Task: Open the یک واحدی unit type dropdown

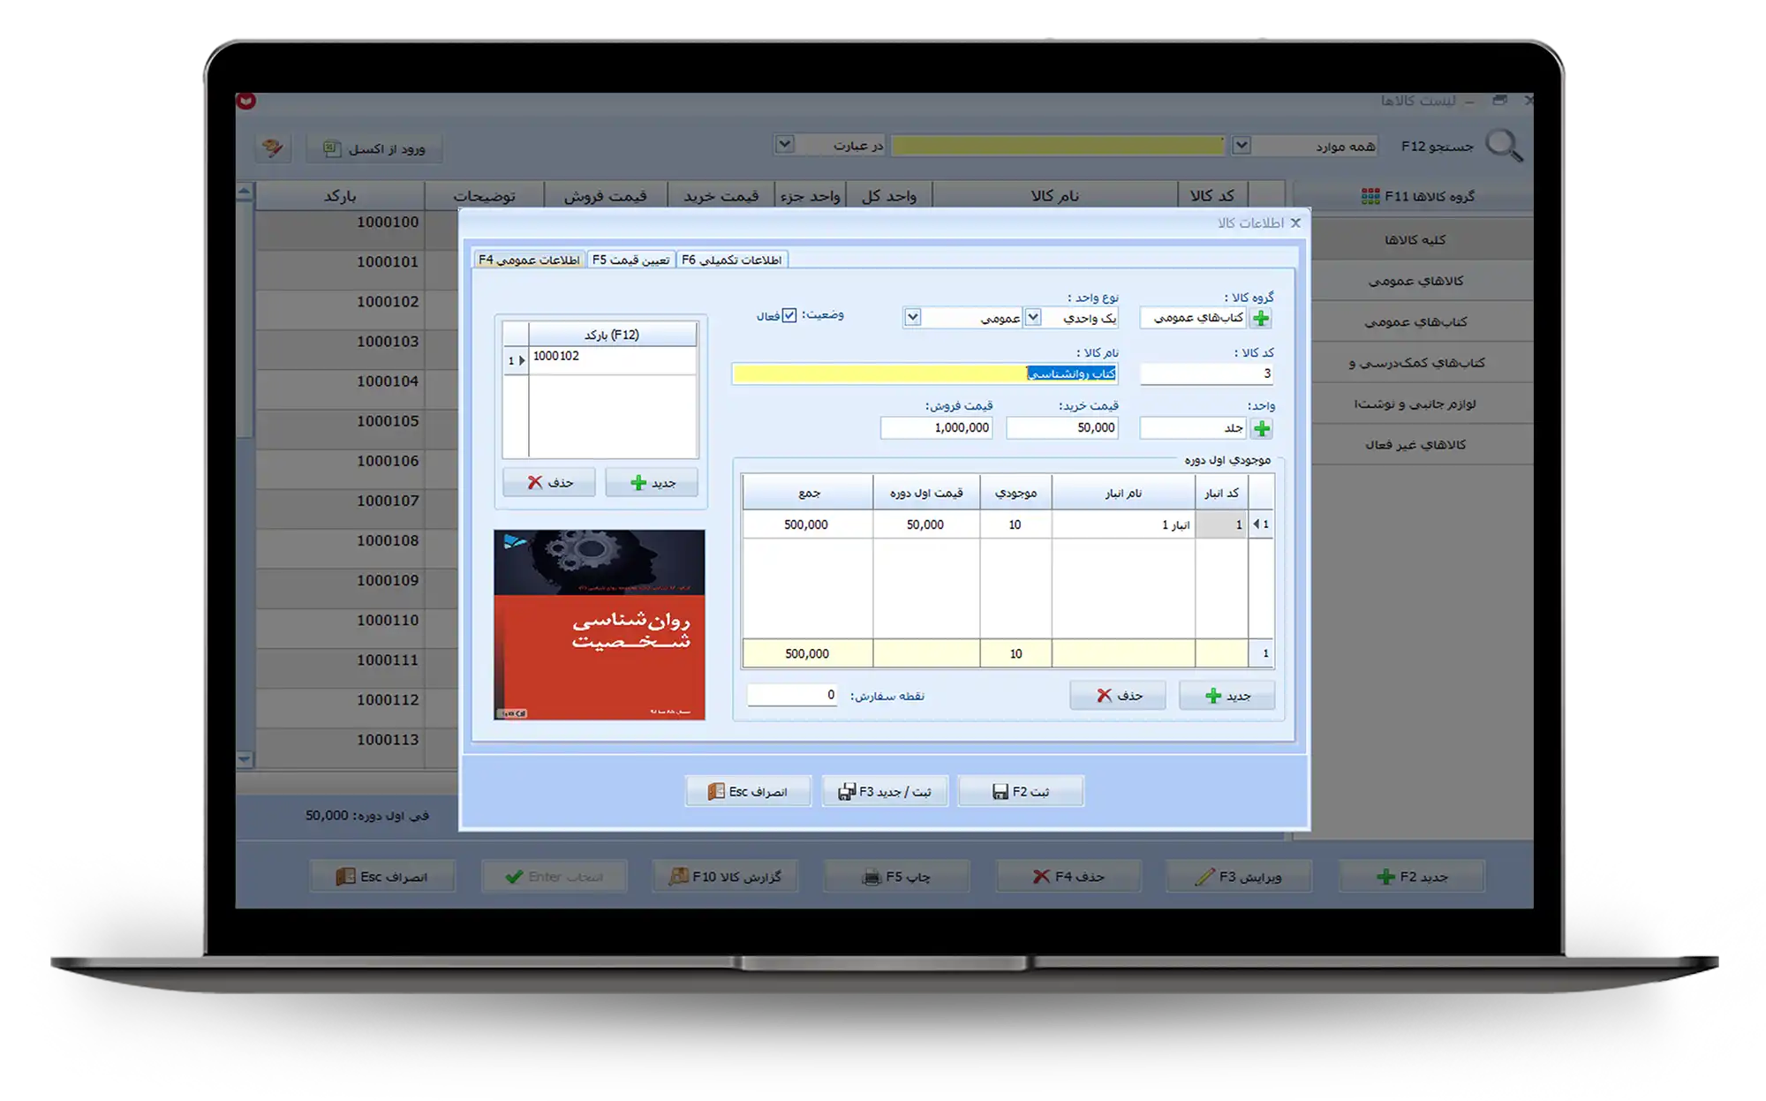Action: (1033, 317)
